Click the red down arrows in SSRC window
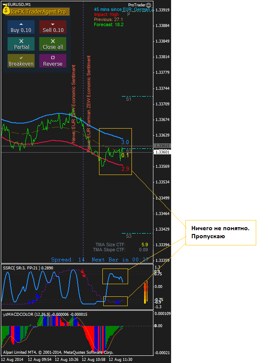This screenshot has width=268, height=363. click(83, 273)
